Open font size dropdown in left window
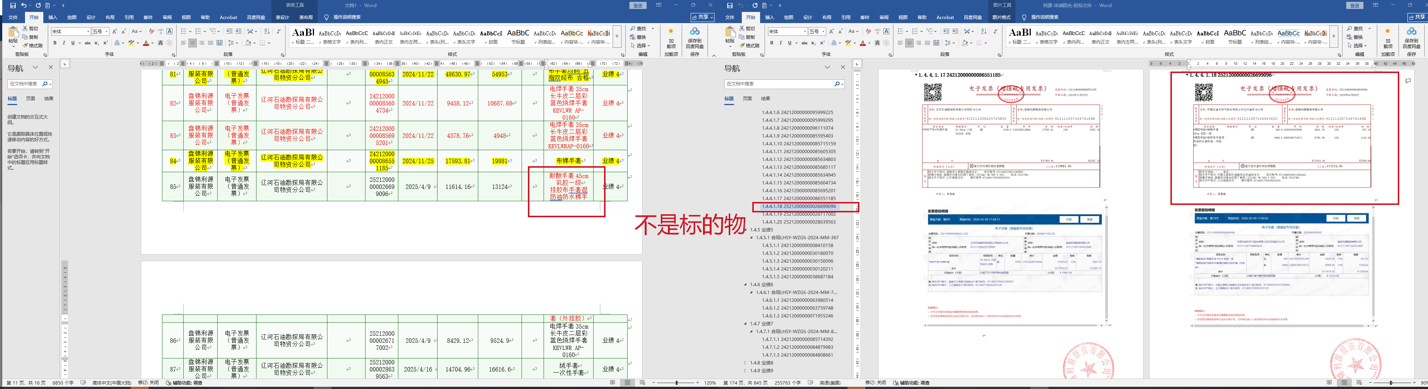Image resolution: width=1428 pixels, height=389 pixels. pyautogui.click(x=106, y=32)
